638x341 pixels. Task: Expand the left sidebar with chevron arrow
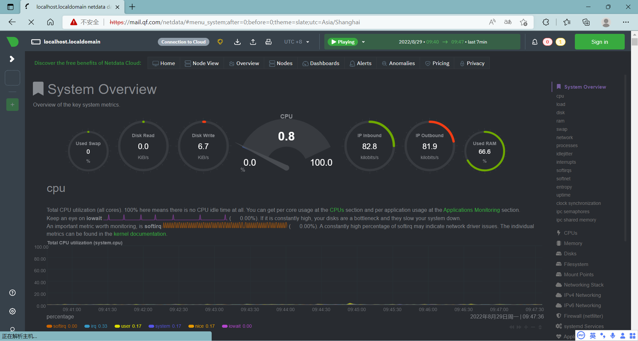(x=12, y=59)
